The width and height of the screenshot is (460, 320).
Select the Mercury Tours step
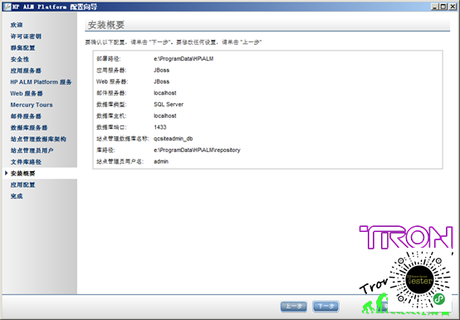pos(32,105)
